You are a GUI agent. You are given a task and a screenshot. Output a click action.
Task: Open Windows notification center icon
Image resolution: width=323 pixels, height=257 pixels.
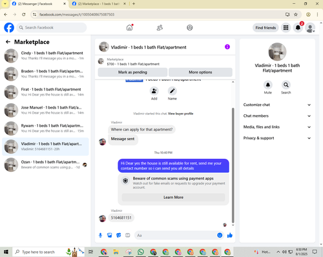315,252
